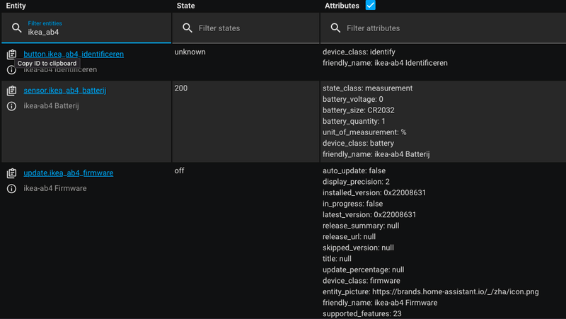Click search icon in Filter attributes field
Screen dimensions: 566x319
(x=335, y=28)
